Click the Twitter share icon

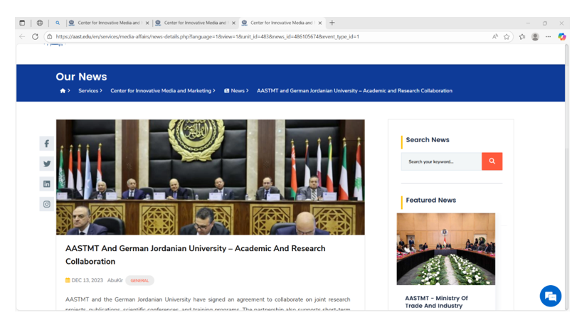(x=47, y=164)
